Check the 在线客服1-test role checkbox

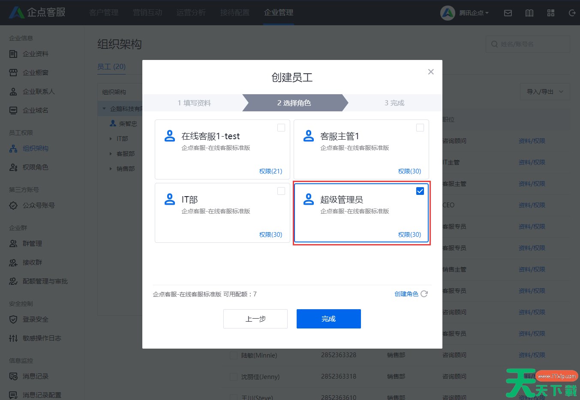(281, 128)
